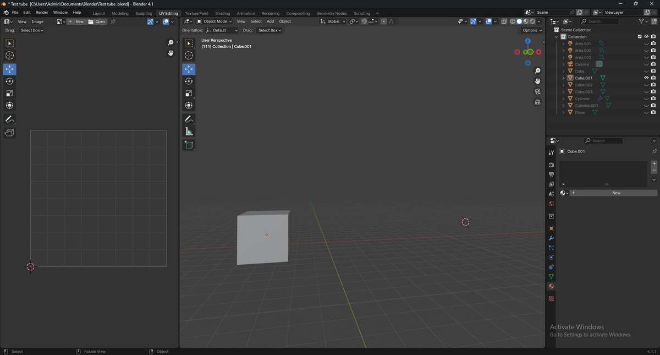Open the Measure tool in the 3D viewport
The width and height of the screenshot is (660, 355).
pyautogui.click(x=189, y=131)
